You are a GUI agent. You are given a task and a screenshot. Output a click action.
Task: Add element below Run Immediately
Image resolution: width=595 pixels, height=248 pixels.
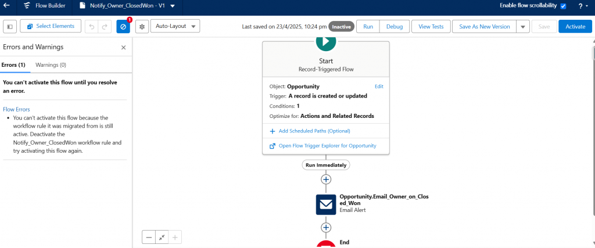[326, 179]
